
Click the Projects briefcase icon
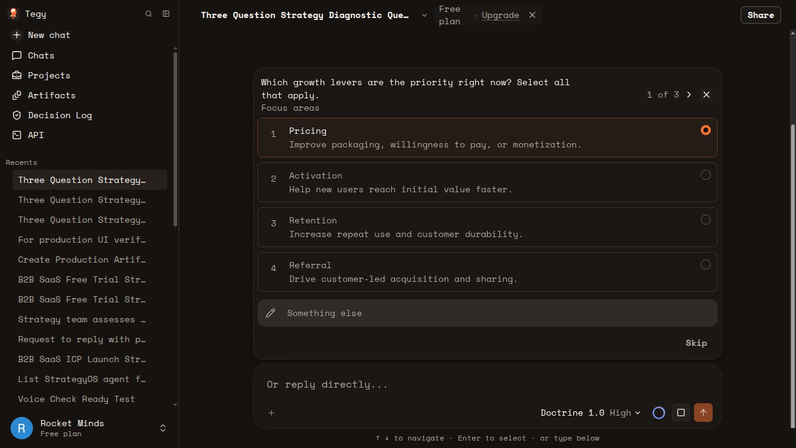click(17, 75)
